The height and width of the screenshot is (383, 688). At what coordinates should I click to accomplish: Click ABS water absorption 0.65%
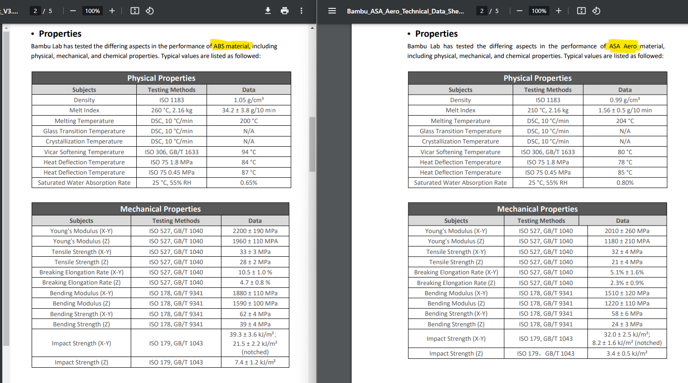tap(249, 182)
